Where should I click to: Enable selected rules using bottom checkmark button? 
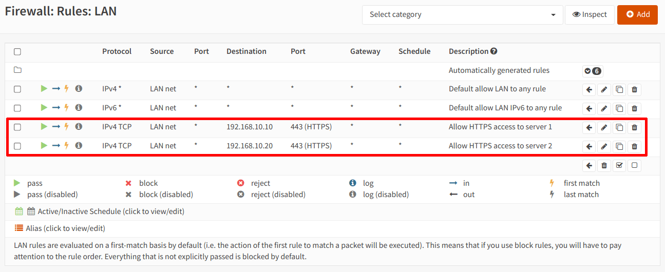pyautogui.click(x=619, y=165)
